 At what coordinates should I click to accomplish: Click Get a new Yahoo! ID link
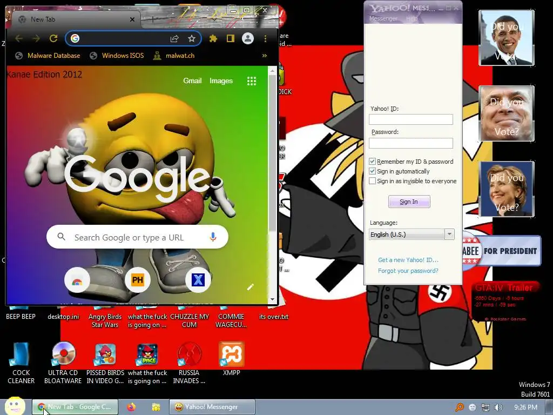pos(408,260)
